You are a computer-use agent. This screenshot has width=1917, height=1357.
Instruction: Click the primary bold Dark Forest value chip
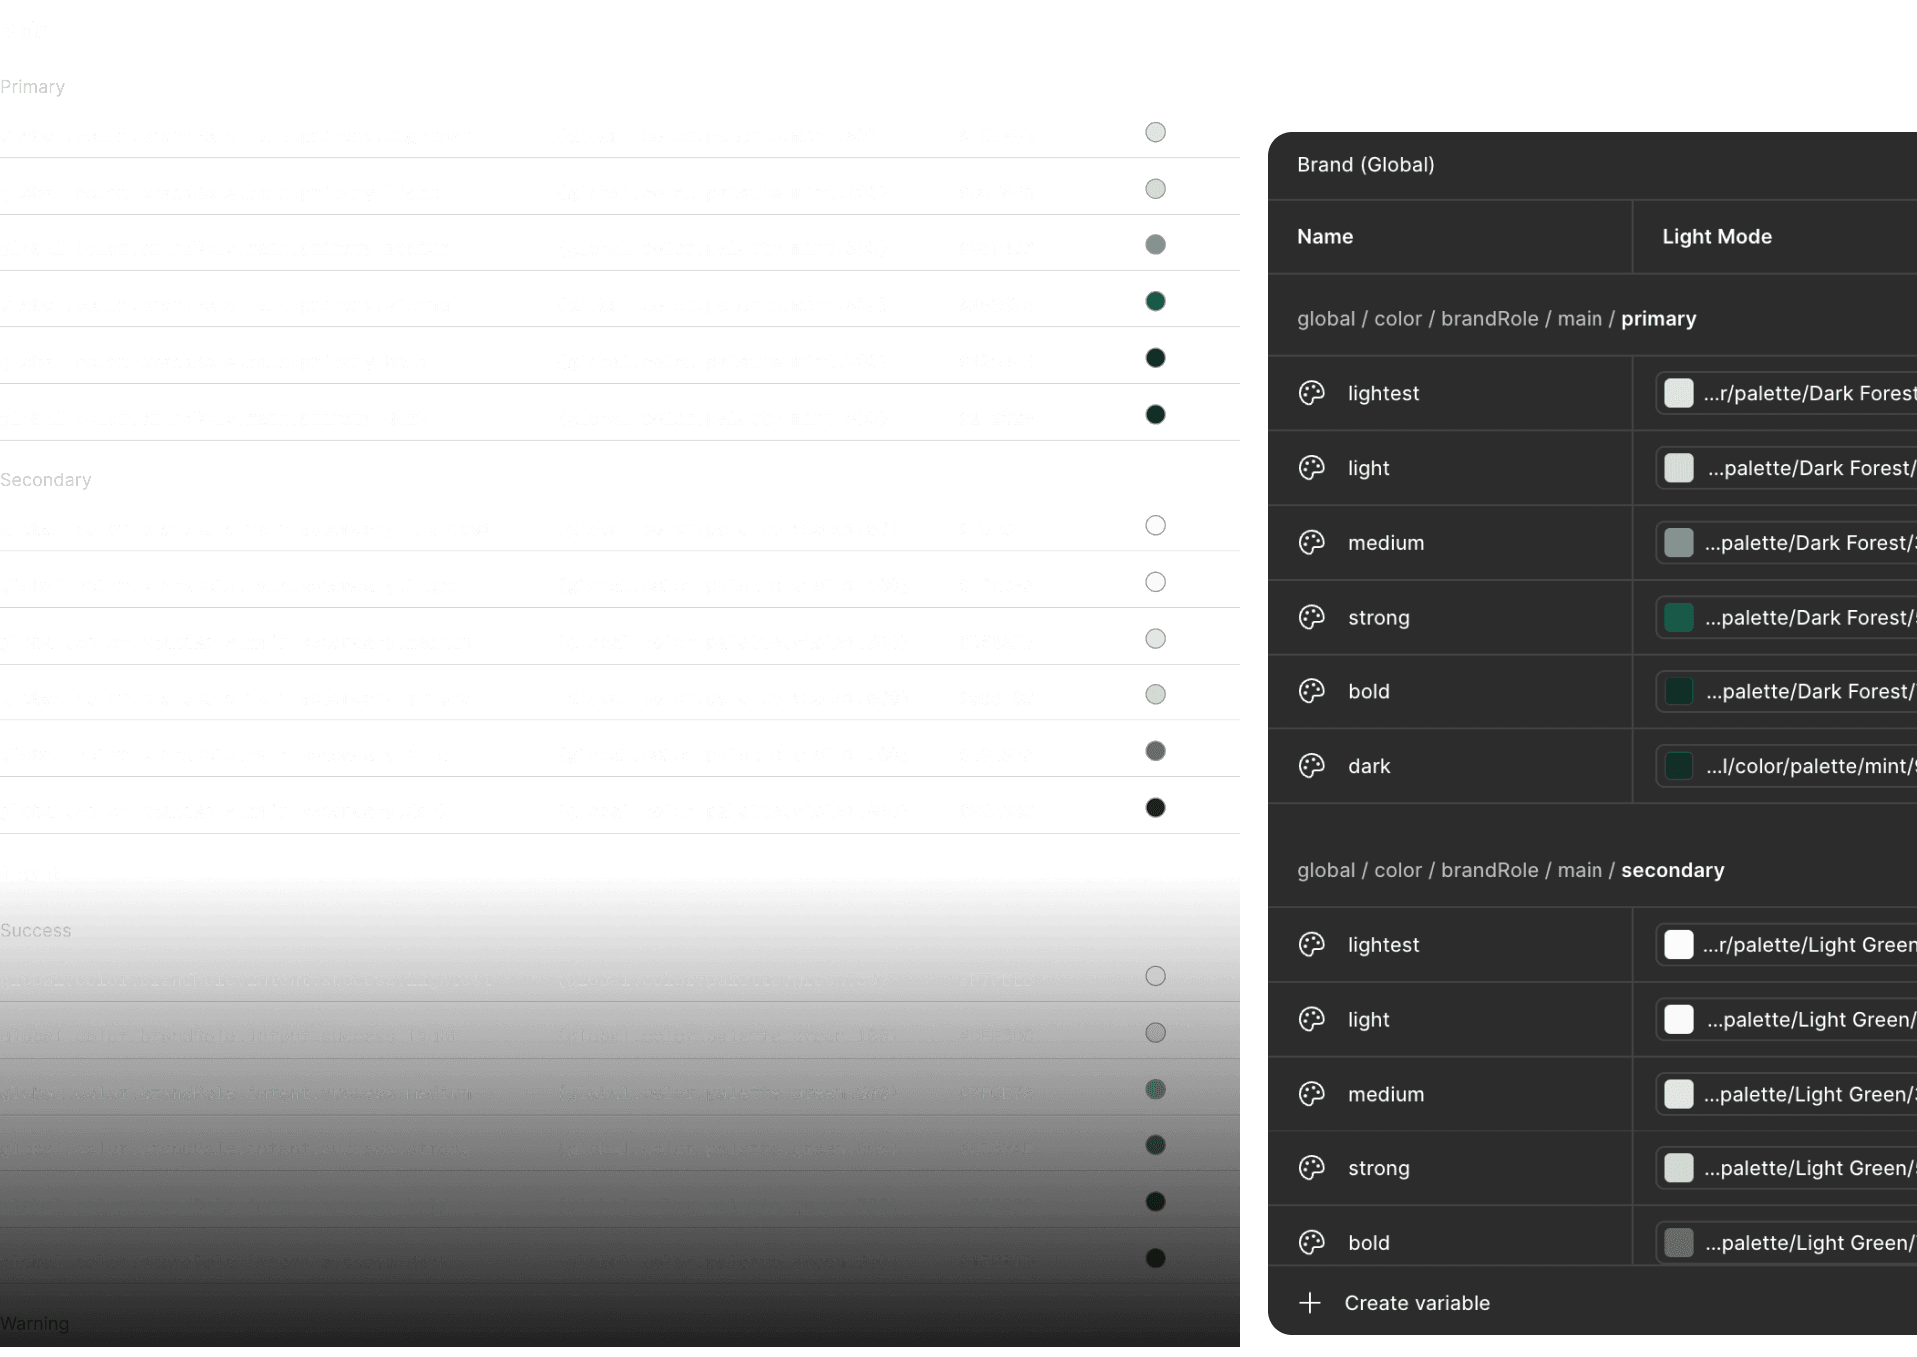[1797, 692]
